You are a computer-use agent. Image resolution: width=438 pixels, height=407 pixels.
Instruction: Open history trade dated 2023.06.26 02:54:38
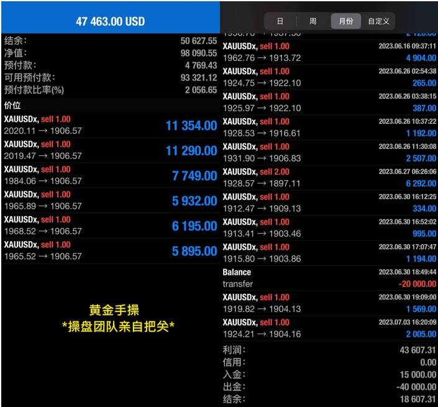[329, 78]
